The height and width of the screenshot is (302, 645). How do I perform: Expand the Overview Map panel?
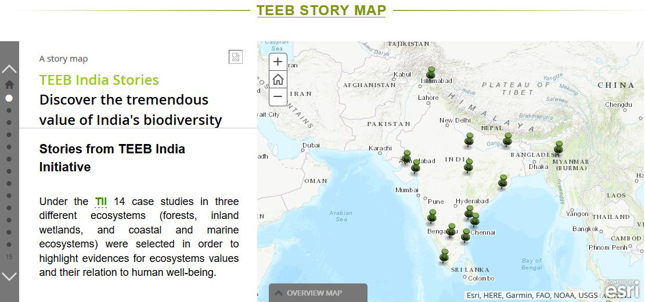point(318,293)
